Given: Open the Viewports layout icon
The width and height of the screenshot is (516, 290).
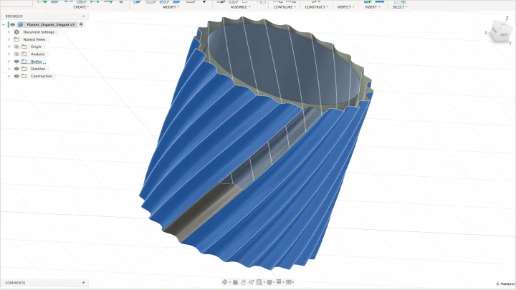Looking at the screenshot, I should 289,282.
